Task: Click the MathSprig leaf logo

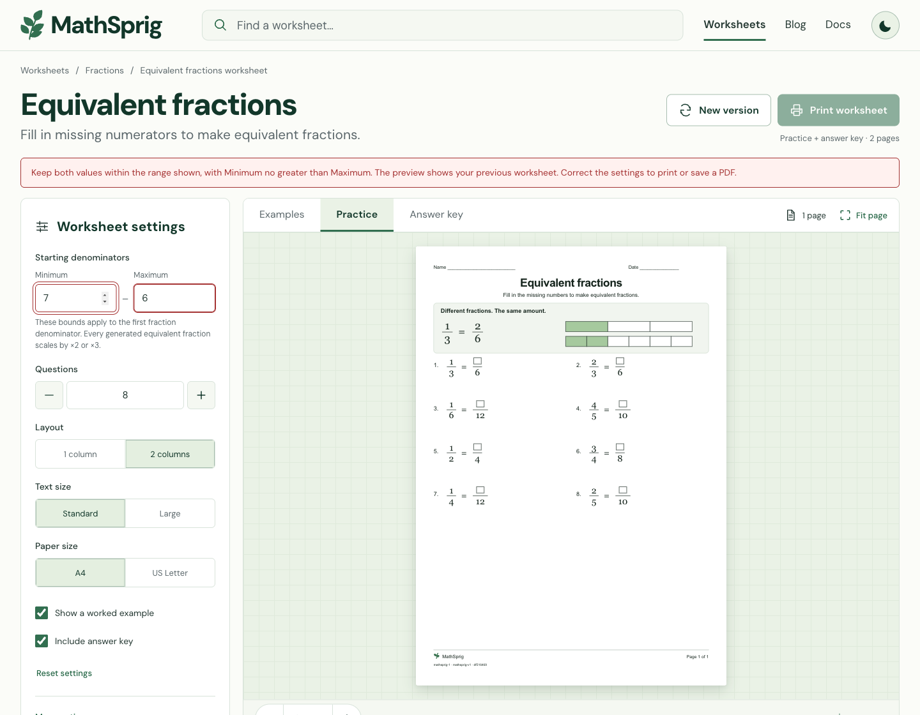Action: [x=33, y=25]
